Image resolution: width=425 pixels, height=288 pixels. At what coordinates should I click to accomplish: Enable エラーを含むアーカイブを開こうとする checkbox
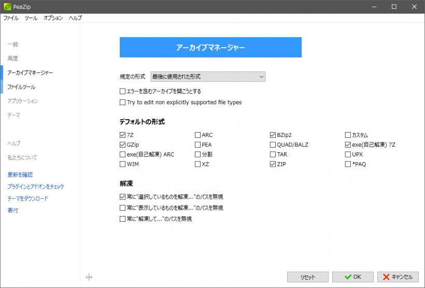(122, 91)
